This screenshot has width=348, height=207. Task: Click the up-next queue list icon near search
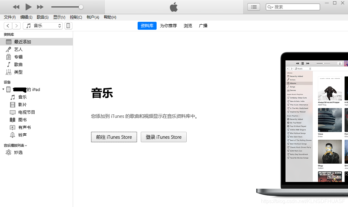(253, 7)
